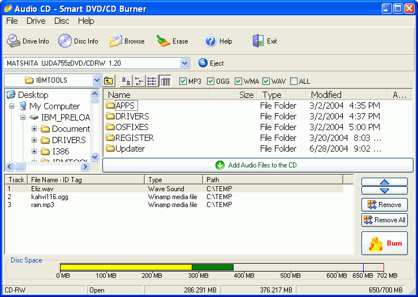Open the Drive menu

pos(36,21)
